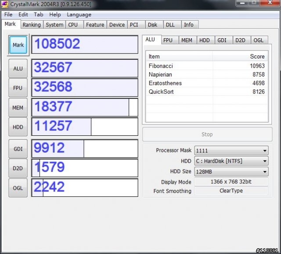Image resolution: width=281 pixels, height=254 pixels.
Task: Open the HDD drive selection dropdown
Action: [231, 161]
